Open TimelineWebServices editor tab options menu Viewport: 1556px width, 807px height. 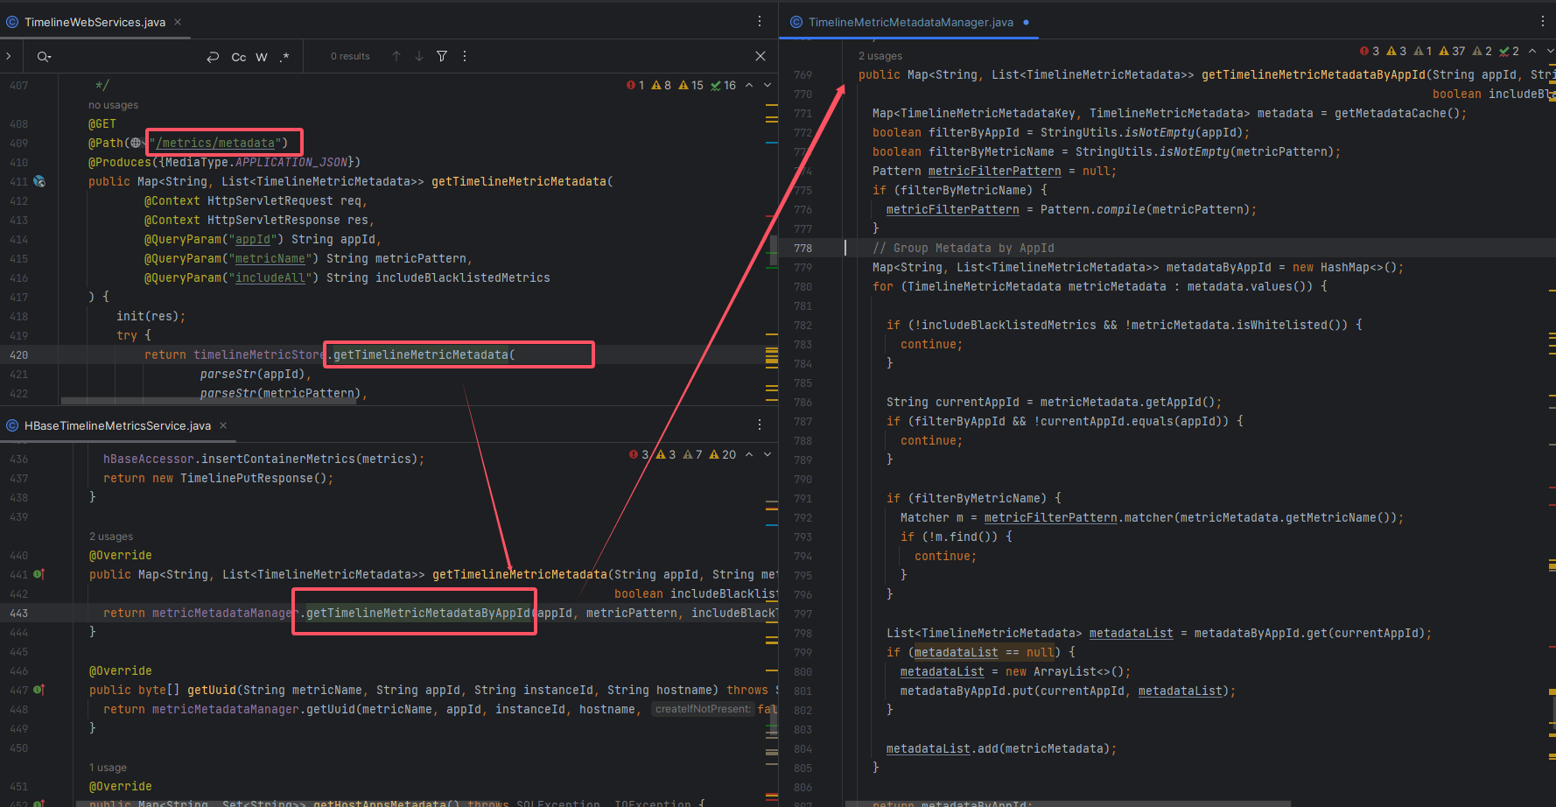point(760,21)
